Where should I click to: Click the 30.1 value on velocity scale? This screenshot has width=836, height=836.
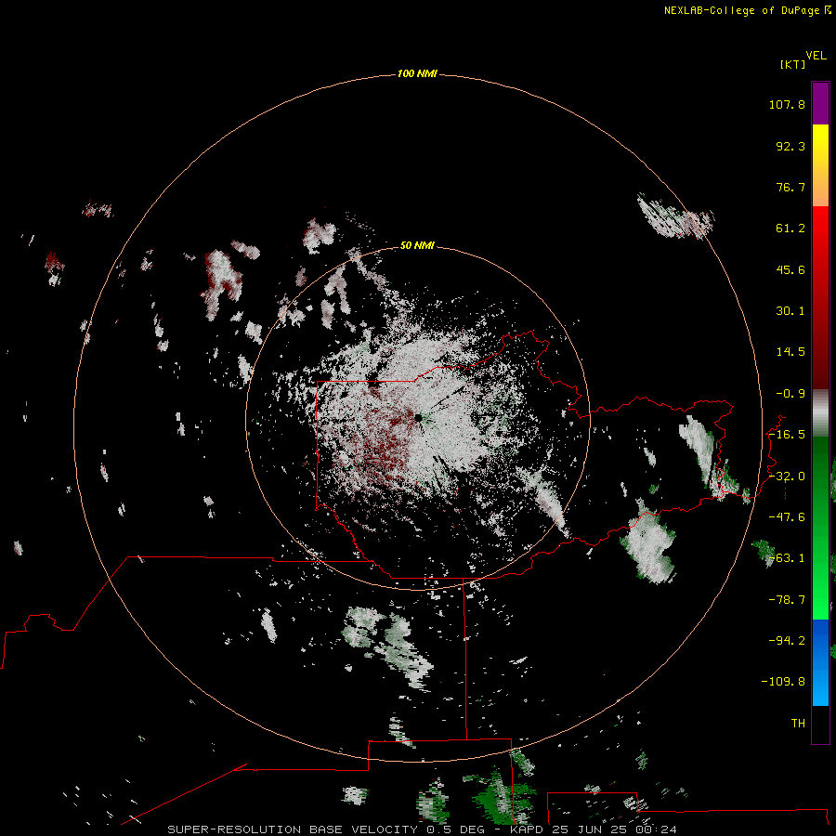point(790,311)
